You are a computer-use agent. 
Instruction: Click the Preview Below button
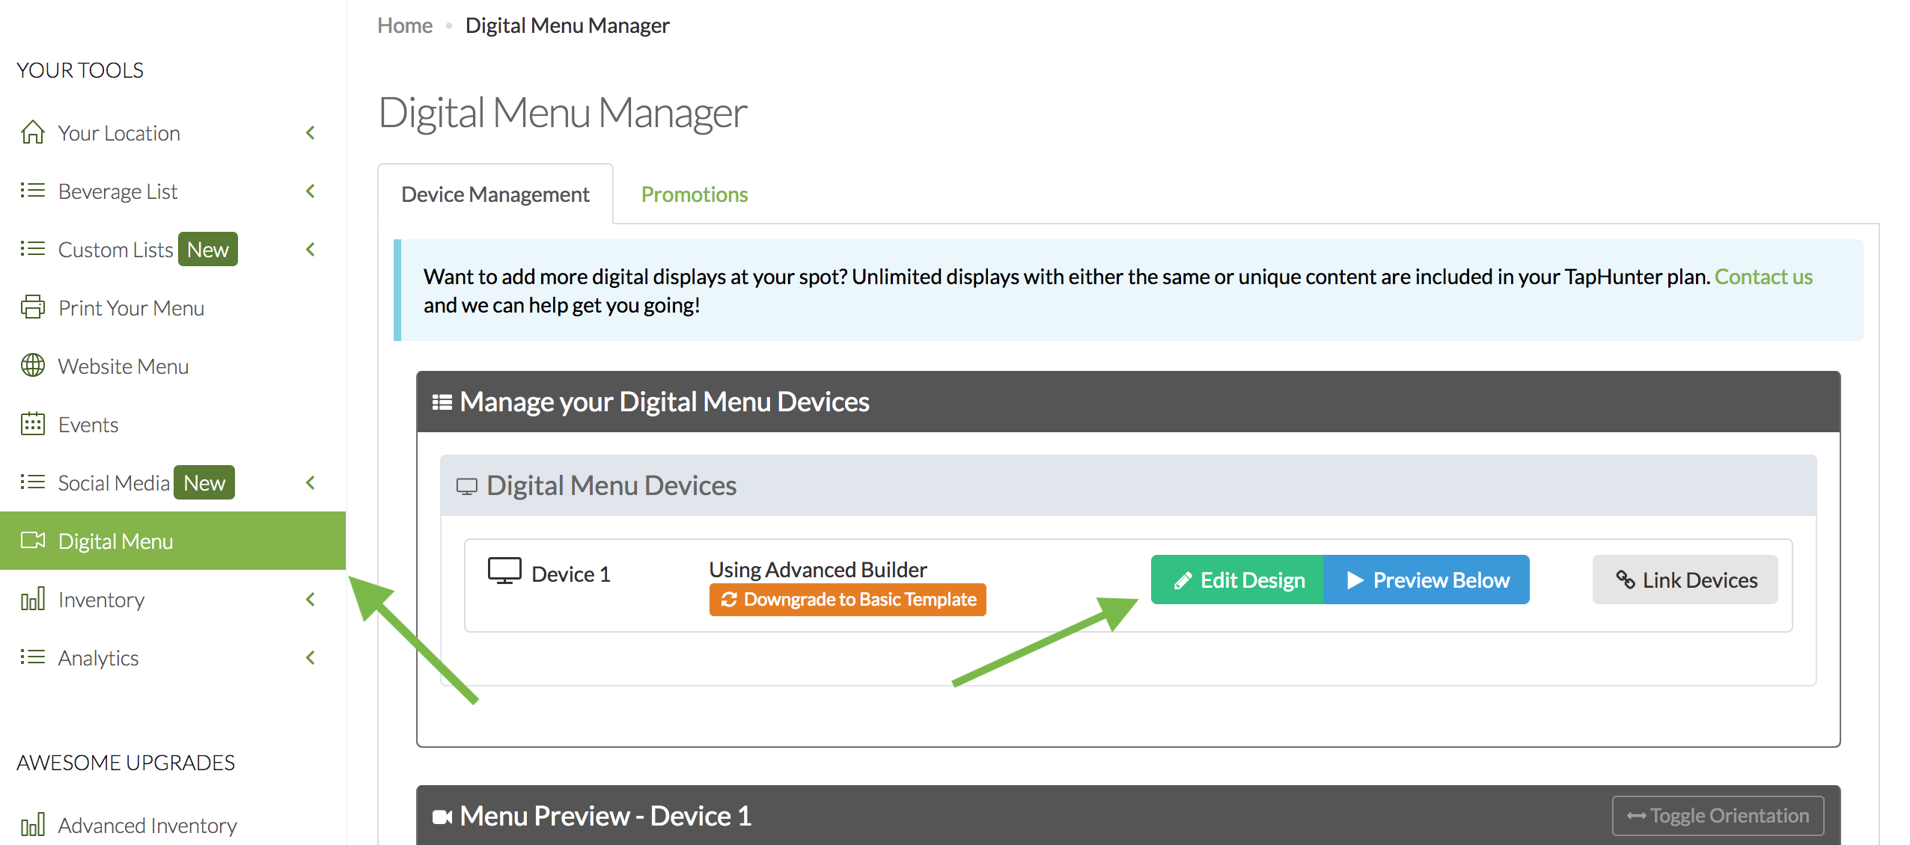(x=1427, y=580)
